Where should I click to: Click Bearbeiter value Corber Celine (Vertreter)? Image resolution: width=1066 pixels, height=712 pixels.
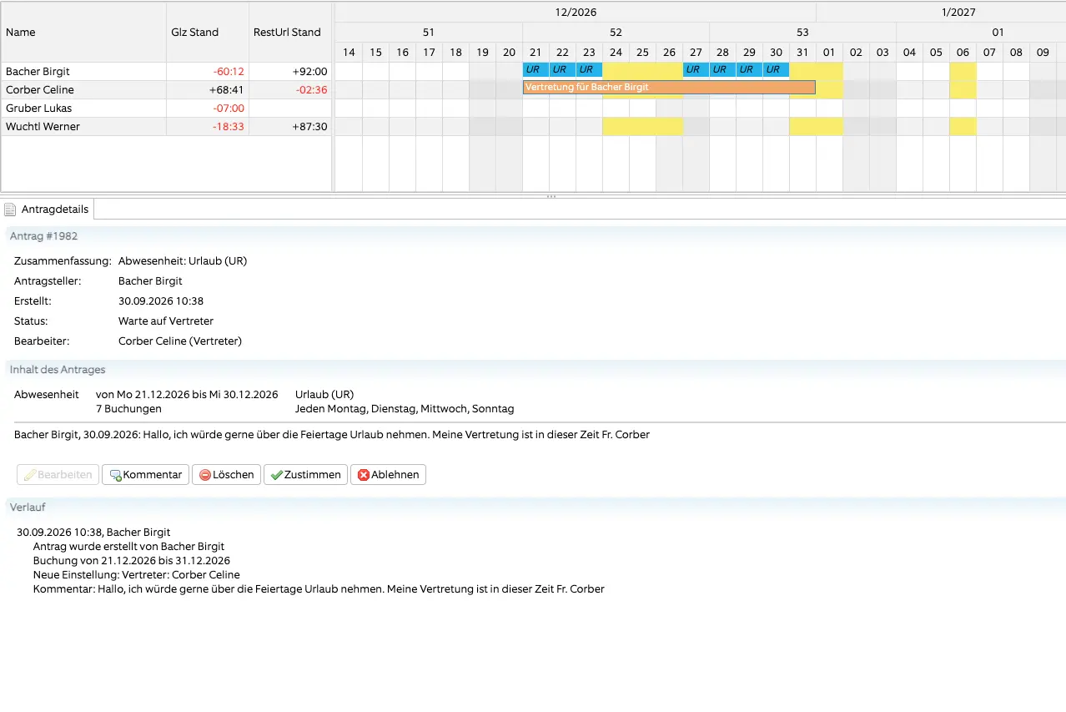point(180,341)
